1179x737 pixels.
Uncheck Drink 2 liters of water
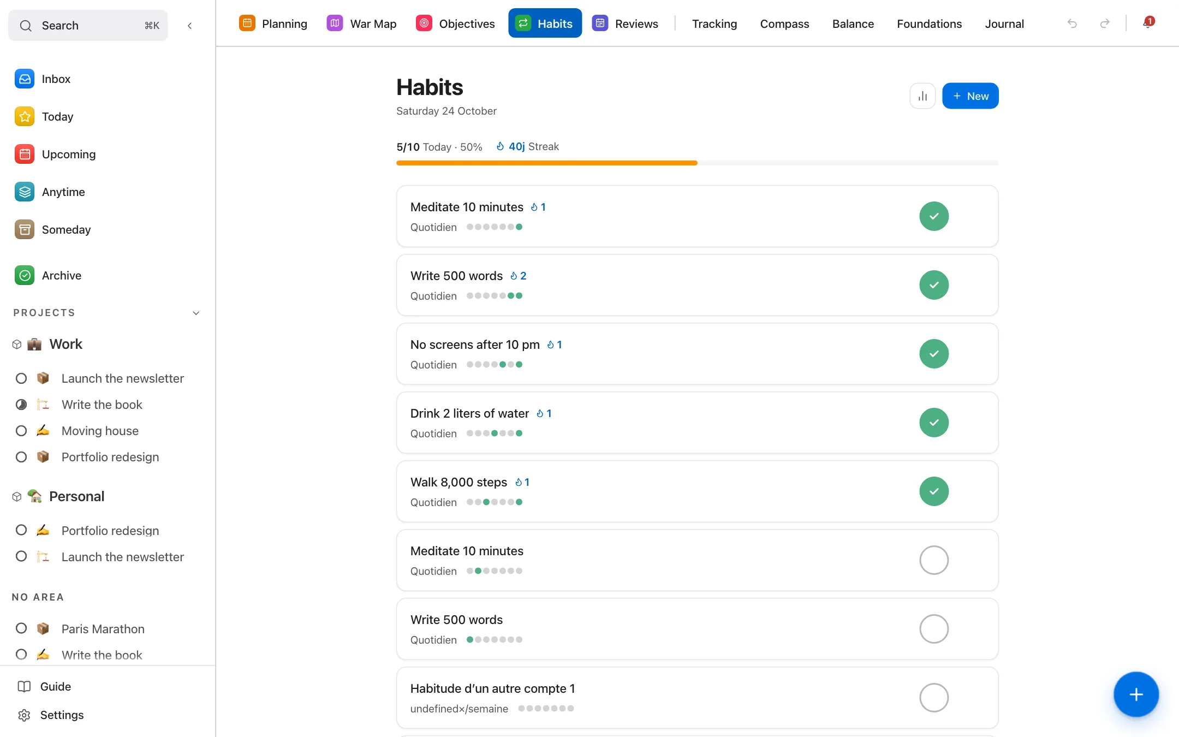pyautogui.click(x=934, y=423)
